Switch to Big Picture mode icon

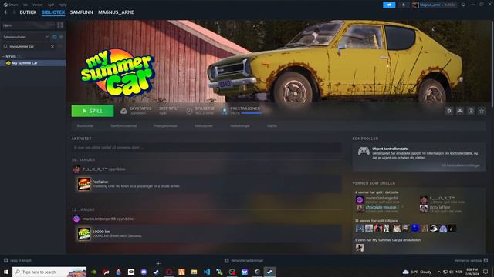[x=463, y=5]
